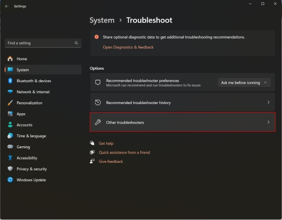The width and height of the screenshot is (282, 220).
Task: Click the Accessibility figure icon
Action: [x=10, y=158]
